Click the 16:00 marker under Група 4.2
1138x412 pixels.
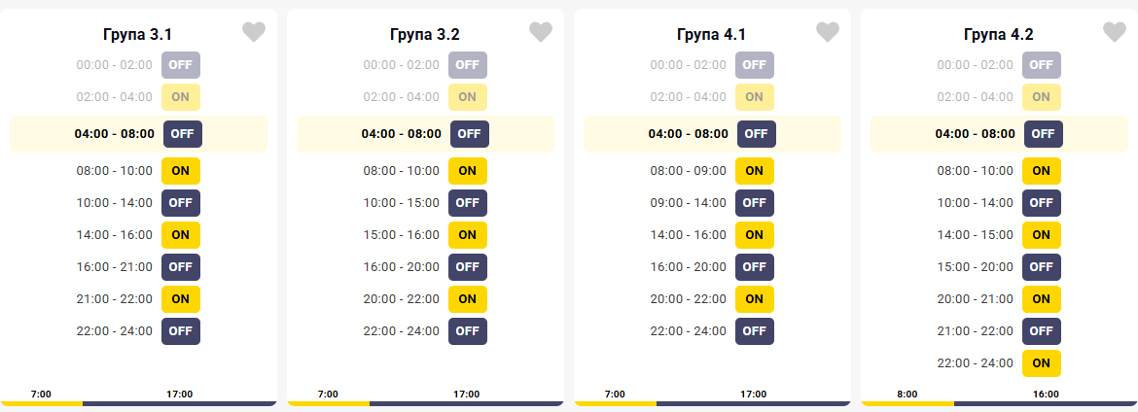tap(1045, 394)
